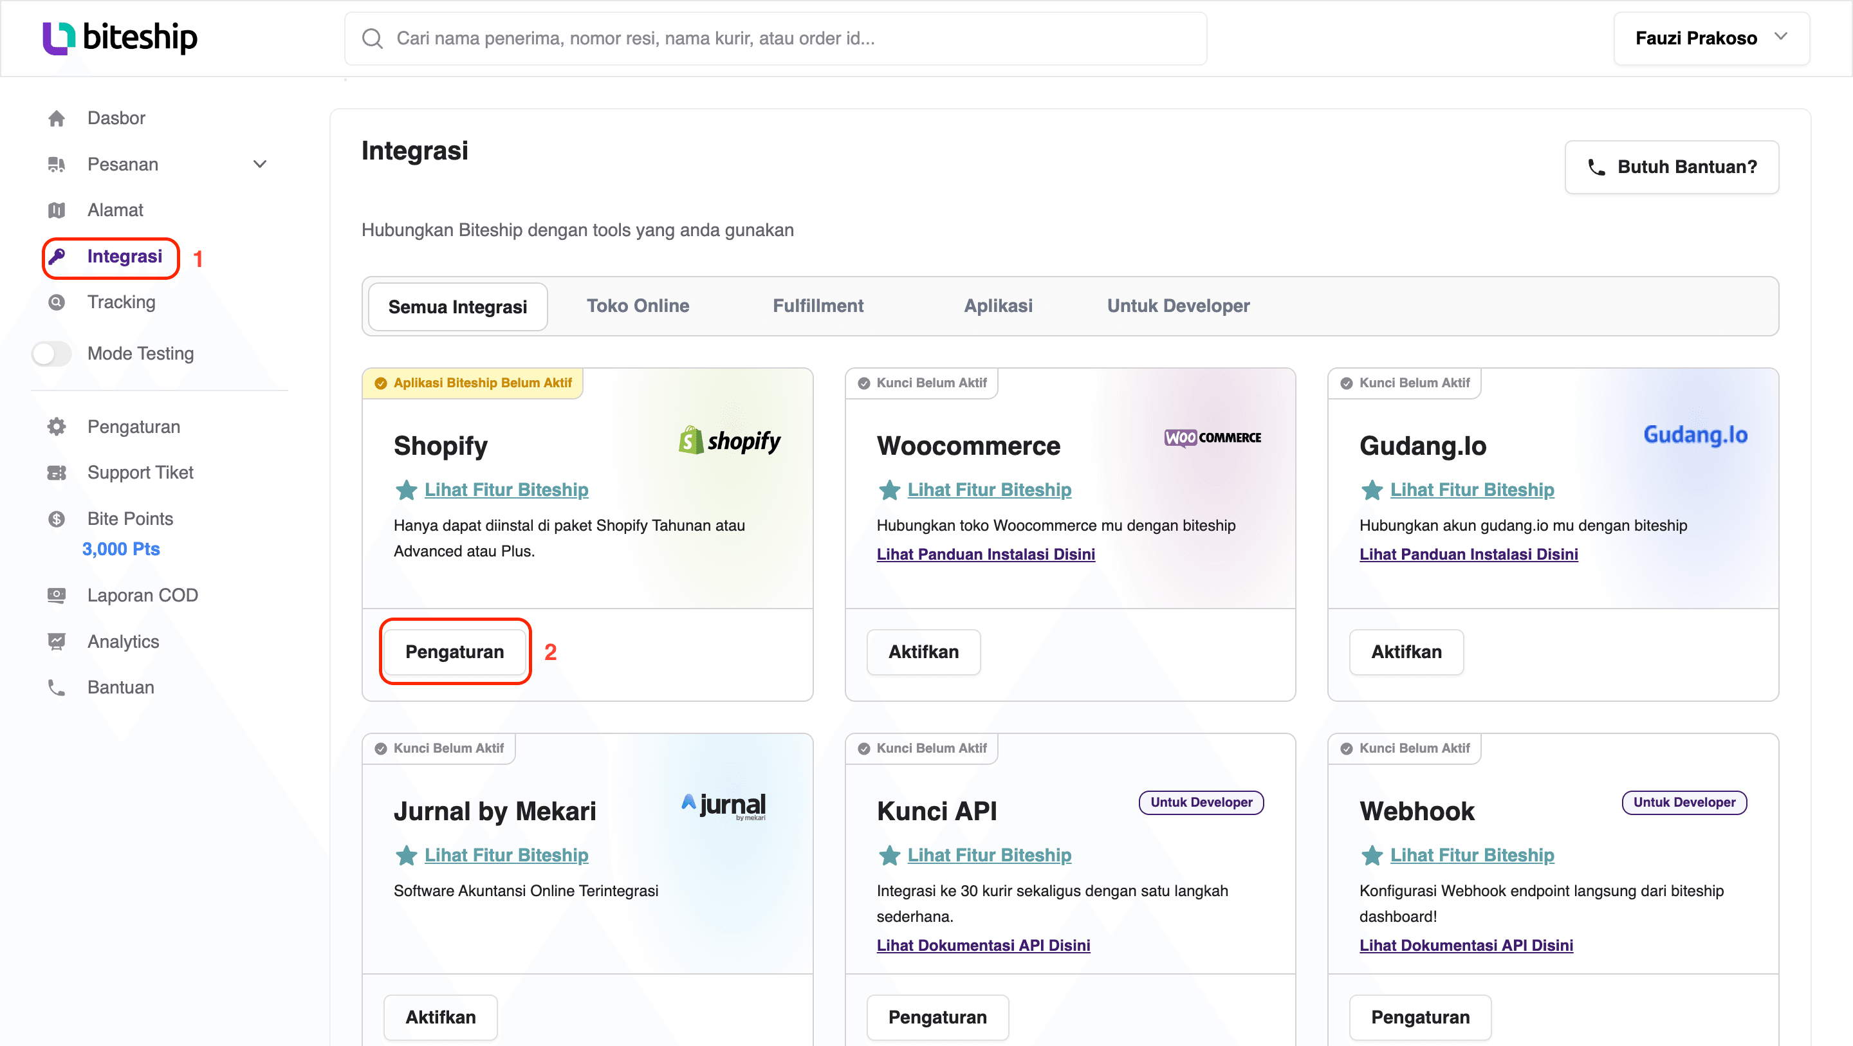Open Webhook Lihat Dokumentasi API Disini link

(1466, 945)
